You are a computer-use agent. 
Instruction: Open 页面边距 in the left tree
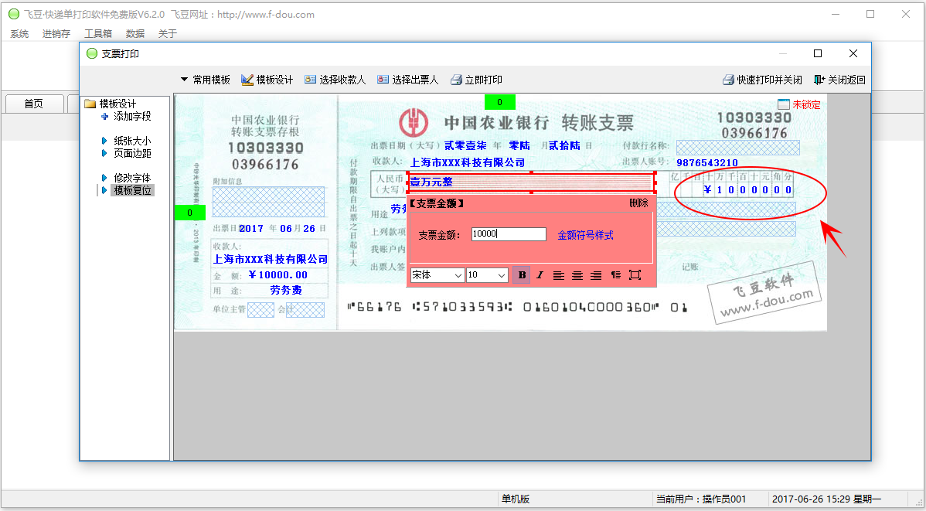tap(132, 153)
